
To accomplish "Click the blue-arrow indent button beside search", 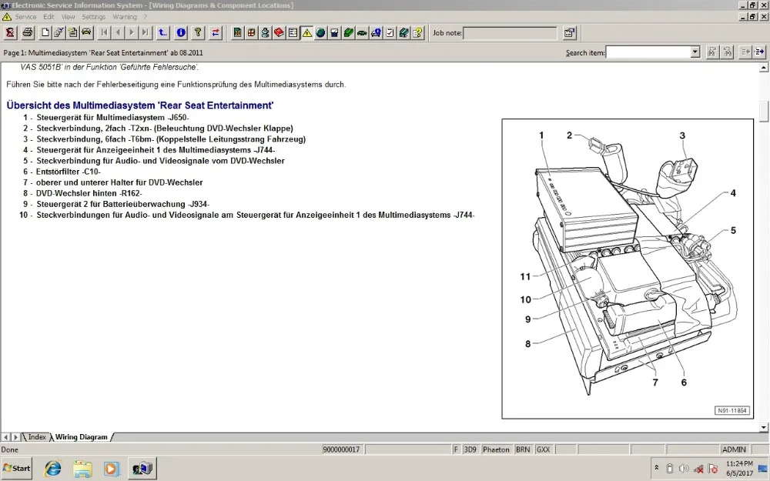I will pos(759,52).
